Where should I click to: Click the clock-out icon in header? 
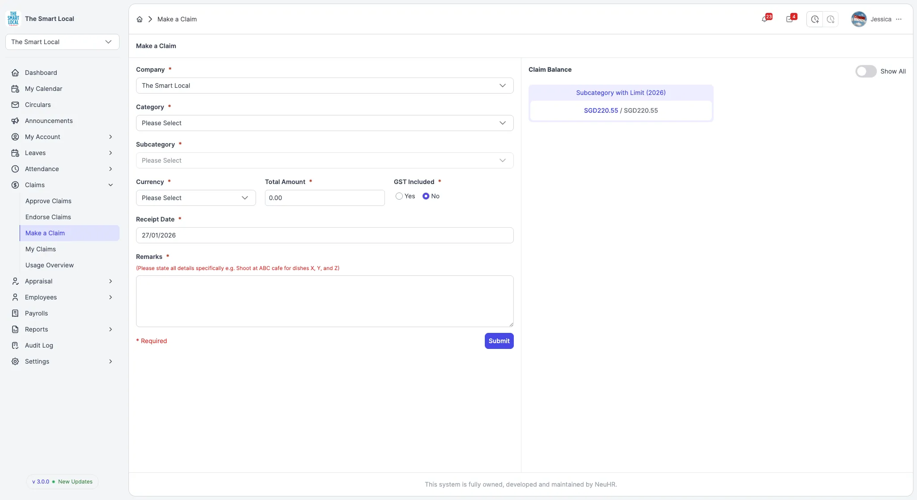tap(830, 19)
